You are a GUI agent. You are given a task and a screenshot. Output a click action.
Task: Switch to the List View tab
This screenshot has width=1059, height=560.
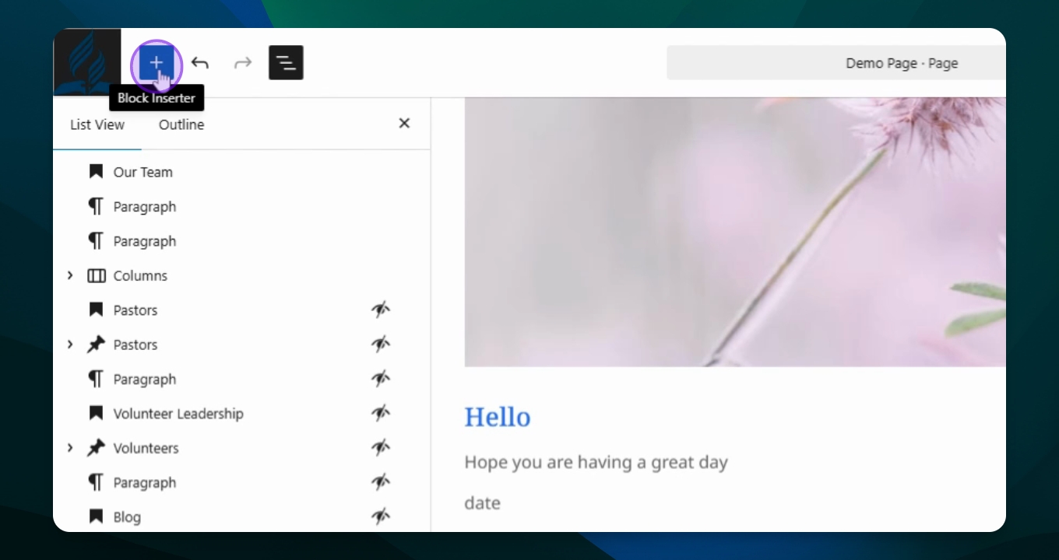(97, 124)
